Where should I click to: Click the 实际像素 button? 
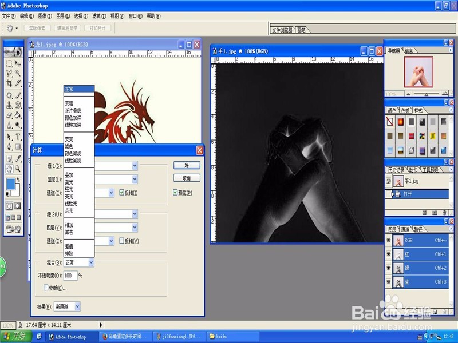(x=37, y=28)
